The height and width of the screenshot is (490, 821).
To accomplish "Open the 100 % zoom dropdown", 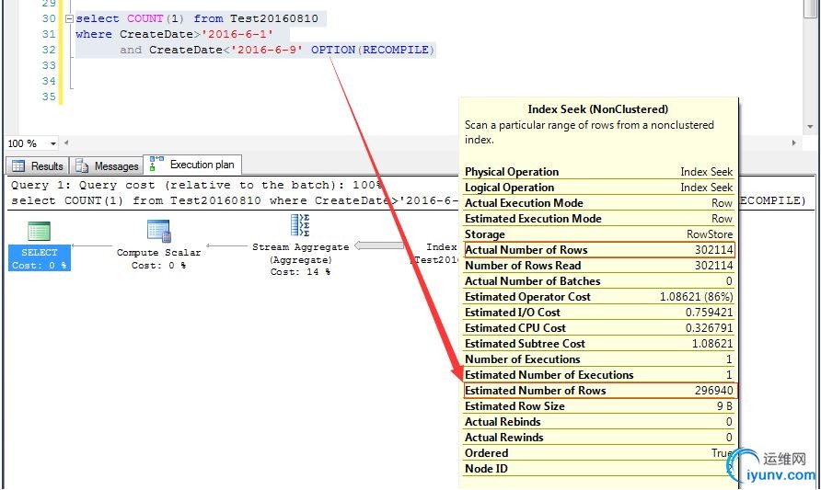I will pos(52,143).
